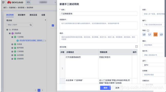Switch to 测试套件 tab
The width and height of the screenshot is (166, 92).
point(22,15)
